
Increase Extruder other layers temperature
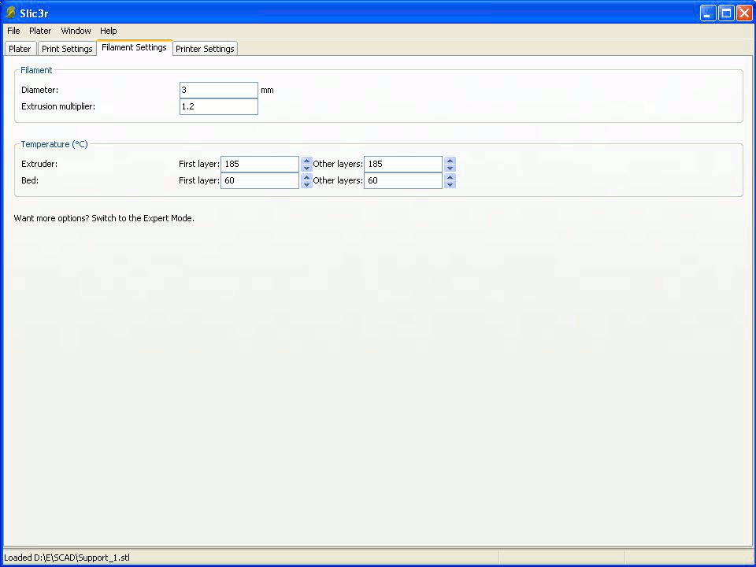(x=450, y=161)
